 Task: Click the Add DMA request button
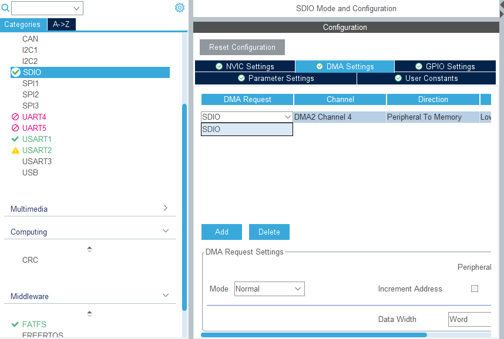click(x=222, y=232)
